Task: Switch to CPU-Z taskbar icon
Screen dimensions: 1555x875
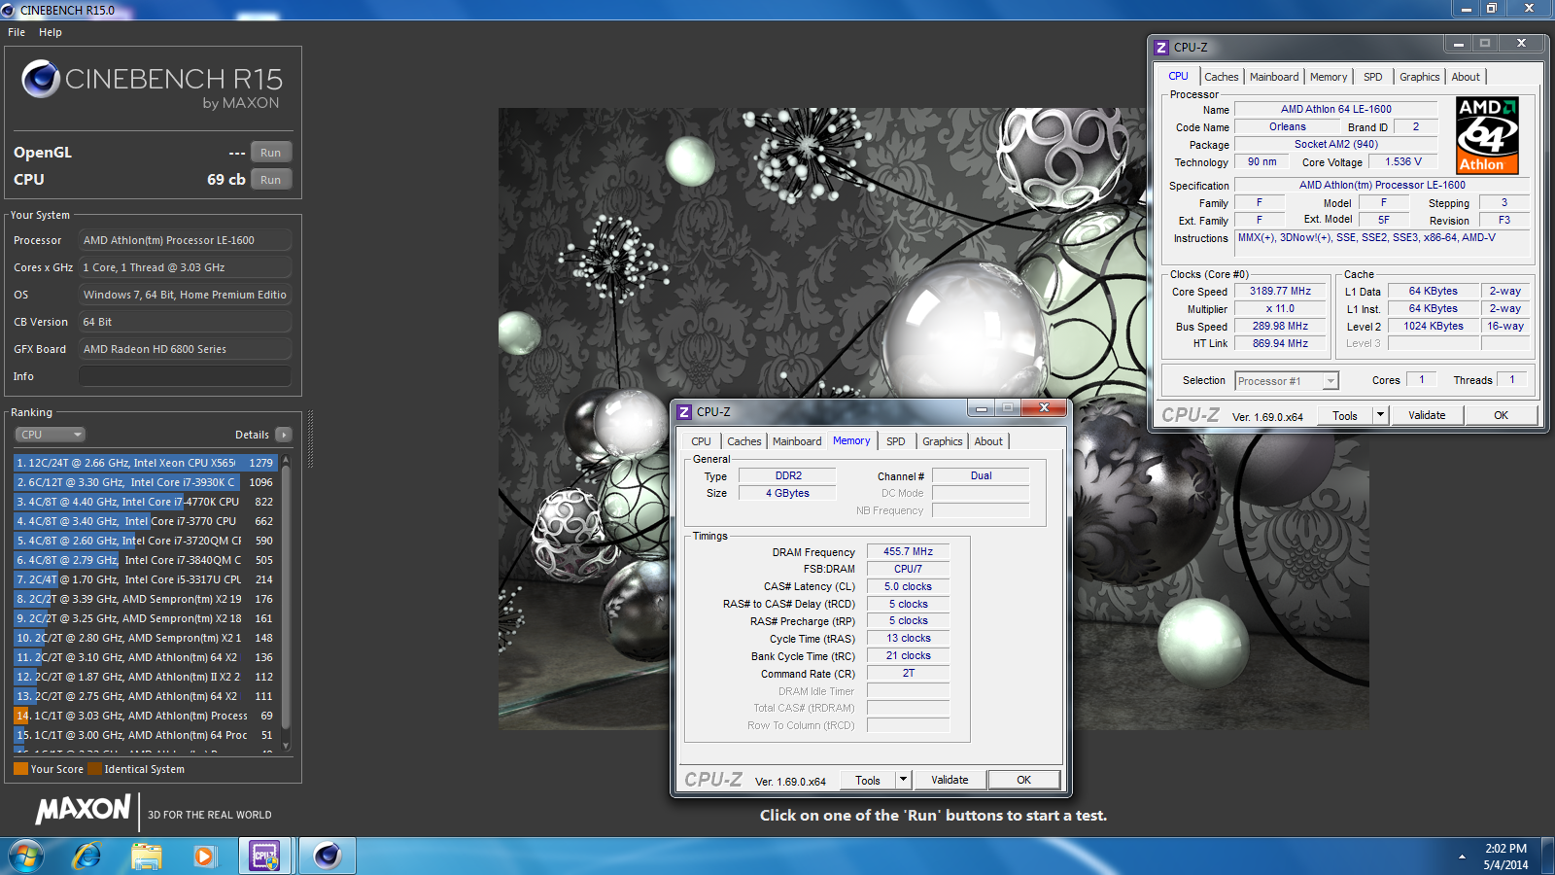Action: (x=264, y=856)
